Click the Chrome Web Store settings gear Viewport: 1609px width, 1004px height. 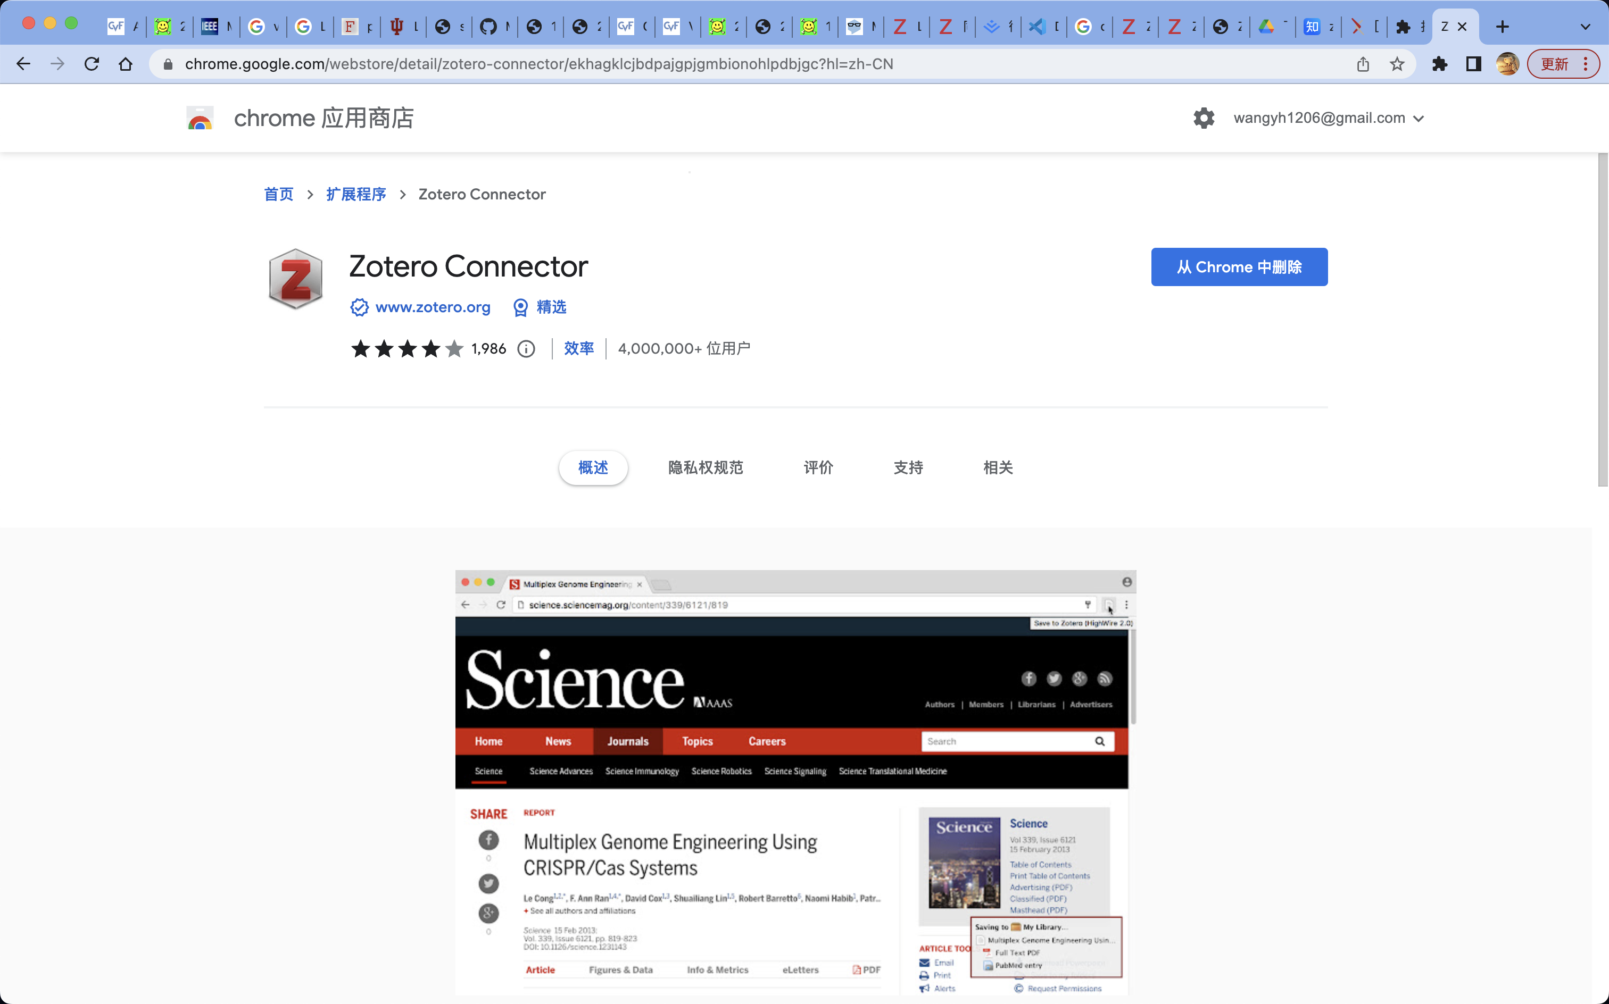tap(1203, 118)
